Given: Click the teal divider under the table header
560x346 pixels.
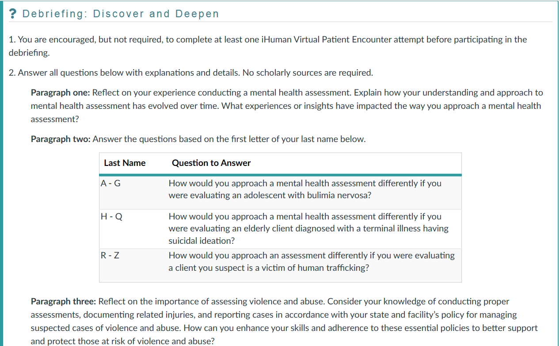Looking at the screenshot, I should 280,175.
